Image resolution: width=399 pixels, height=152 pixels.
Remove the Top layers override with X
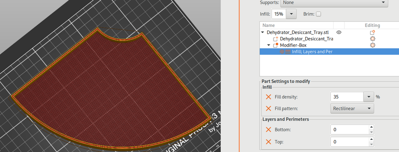(268, 142)
